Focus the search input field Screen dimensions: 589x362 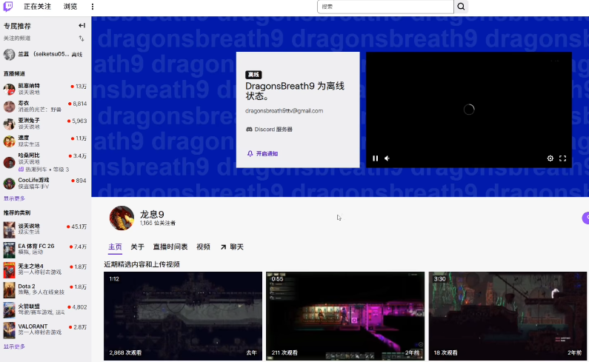pyautogui.click(x=385, y=7)
